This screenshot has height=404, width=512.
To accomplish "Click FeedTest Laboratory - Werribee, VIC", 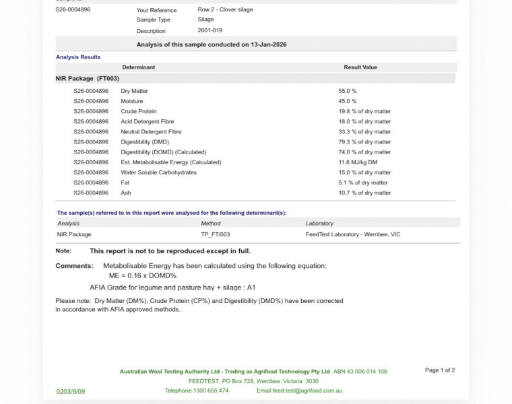I will point(352,234).
